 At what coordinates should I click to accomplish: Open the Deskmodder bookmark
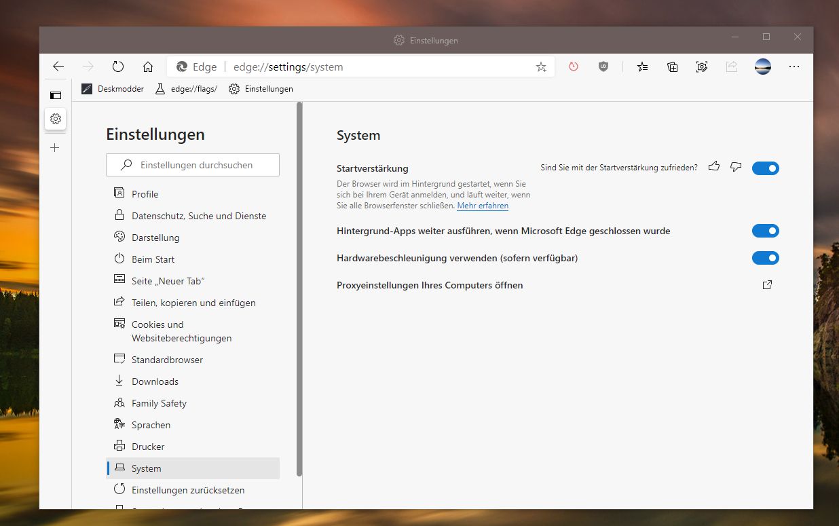point(113,89)
